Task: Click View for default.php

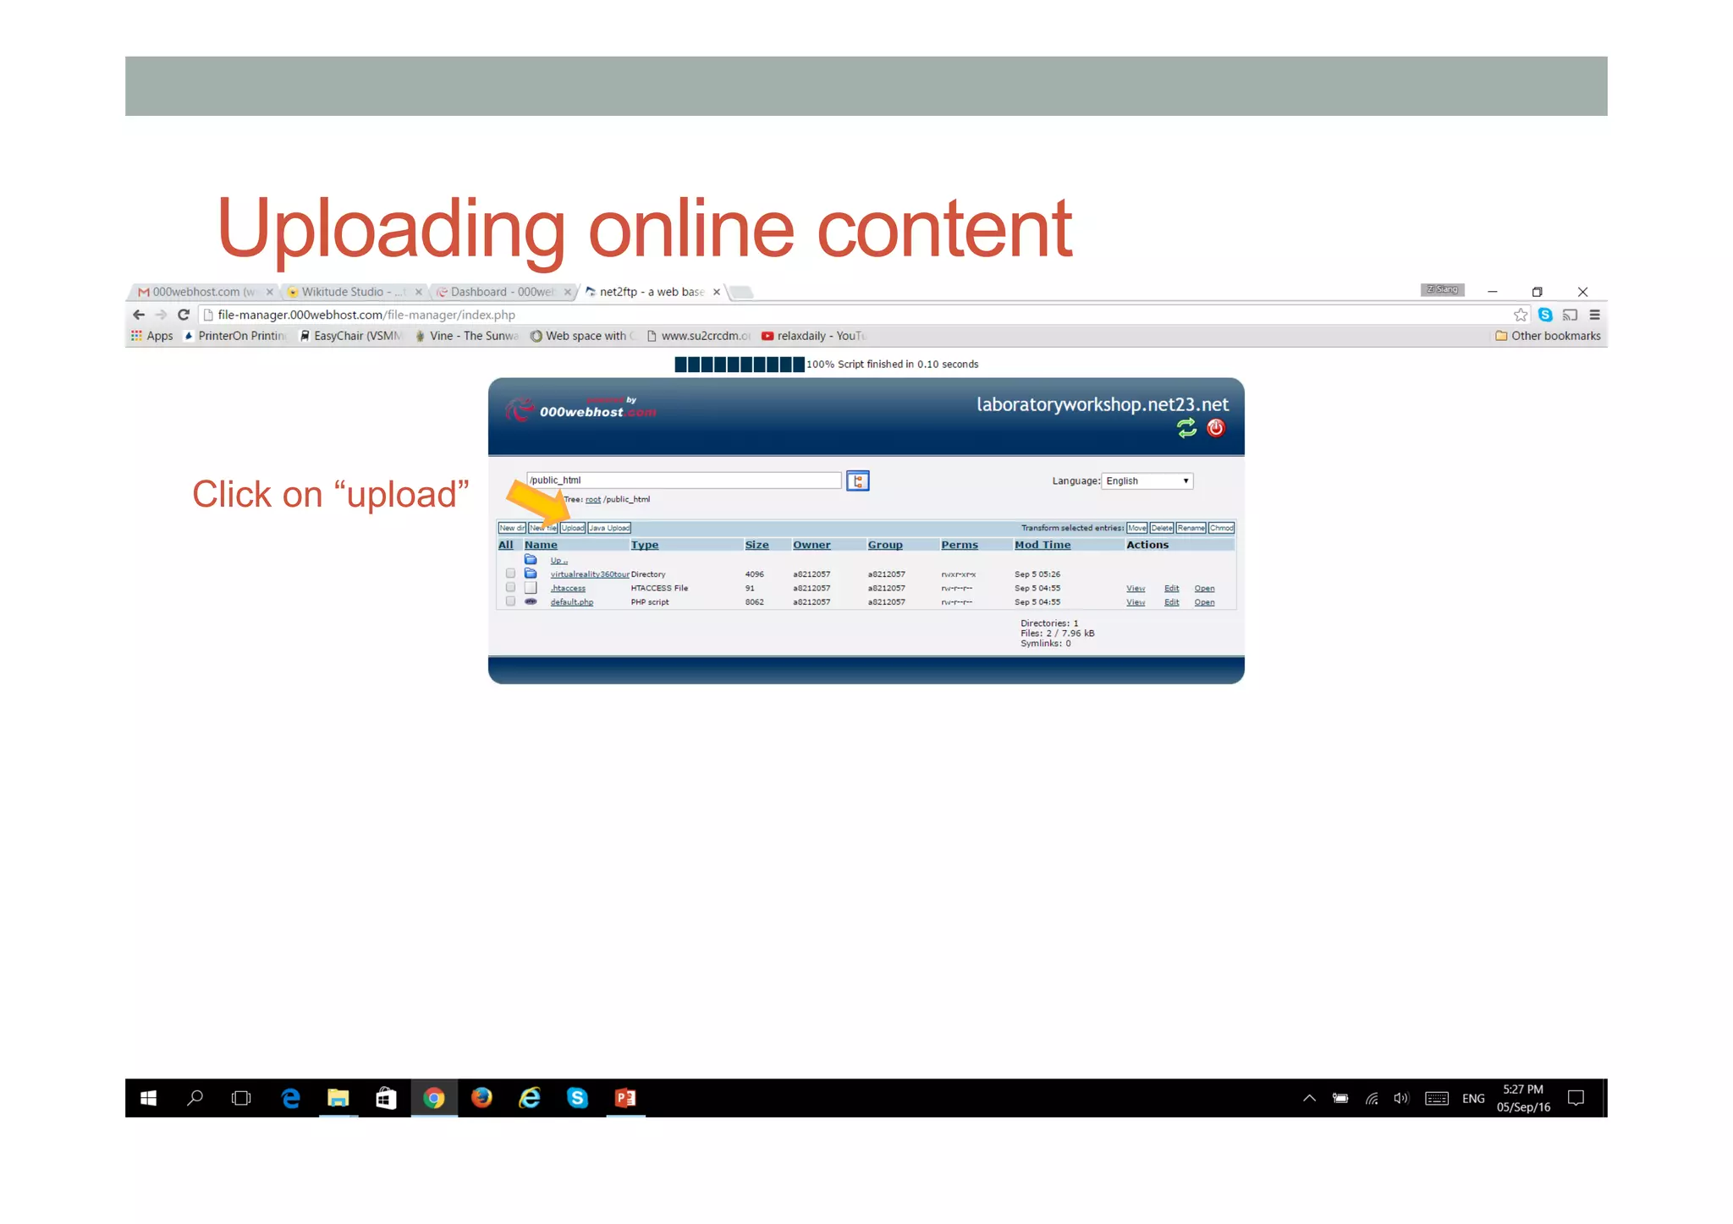Action: tap(1136, 602)
